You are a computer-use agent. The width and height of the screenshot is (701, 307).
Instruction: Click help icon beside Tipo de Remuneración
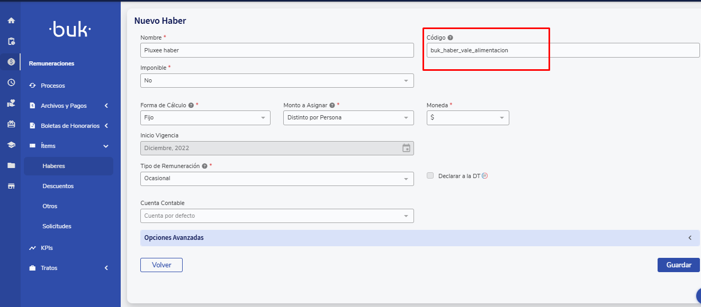pyautogui.click(x=204, y=166)
